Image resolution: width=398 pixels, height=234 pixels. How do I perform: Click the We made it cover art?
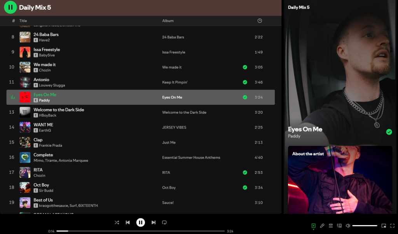(25, 67)
